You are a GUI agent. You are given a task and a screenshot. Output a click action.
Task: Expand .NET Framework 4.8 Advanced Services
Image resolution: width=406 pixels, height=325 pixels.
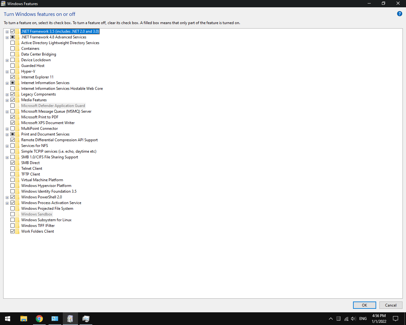[7, 37]
